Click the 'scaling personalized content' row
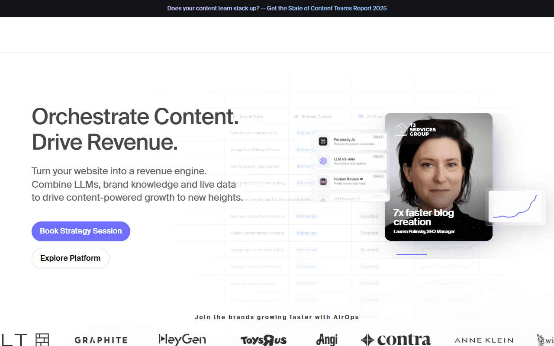This screenshot has width=554, height=346. 257,233
